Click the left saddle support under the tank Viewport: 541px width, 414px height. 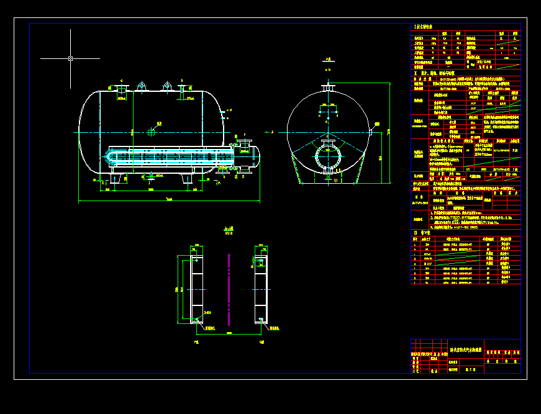pyautogui.click(x=115, y=179)
